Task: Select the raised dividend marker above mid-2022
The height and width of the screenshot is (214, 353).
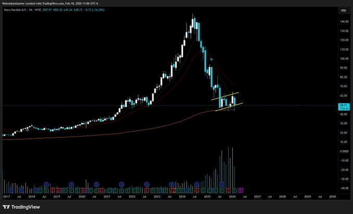Action: point(147,184)
